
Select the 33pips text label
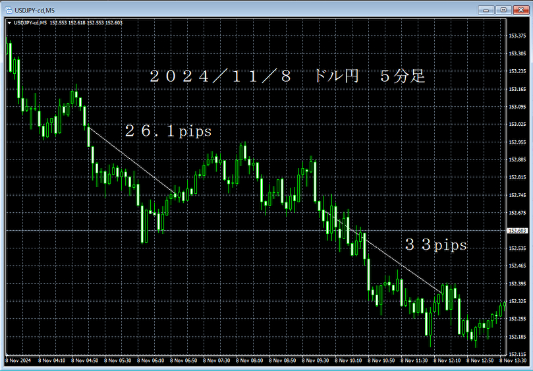pyautogui.click(x=435, y=244)
